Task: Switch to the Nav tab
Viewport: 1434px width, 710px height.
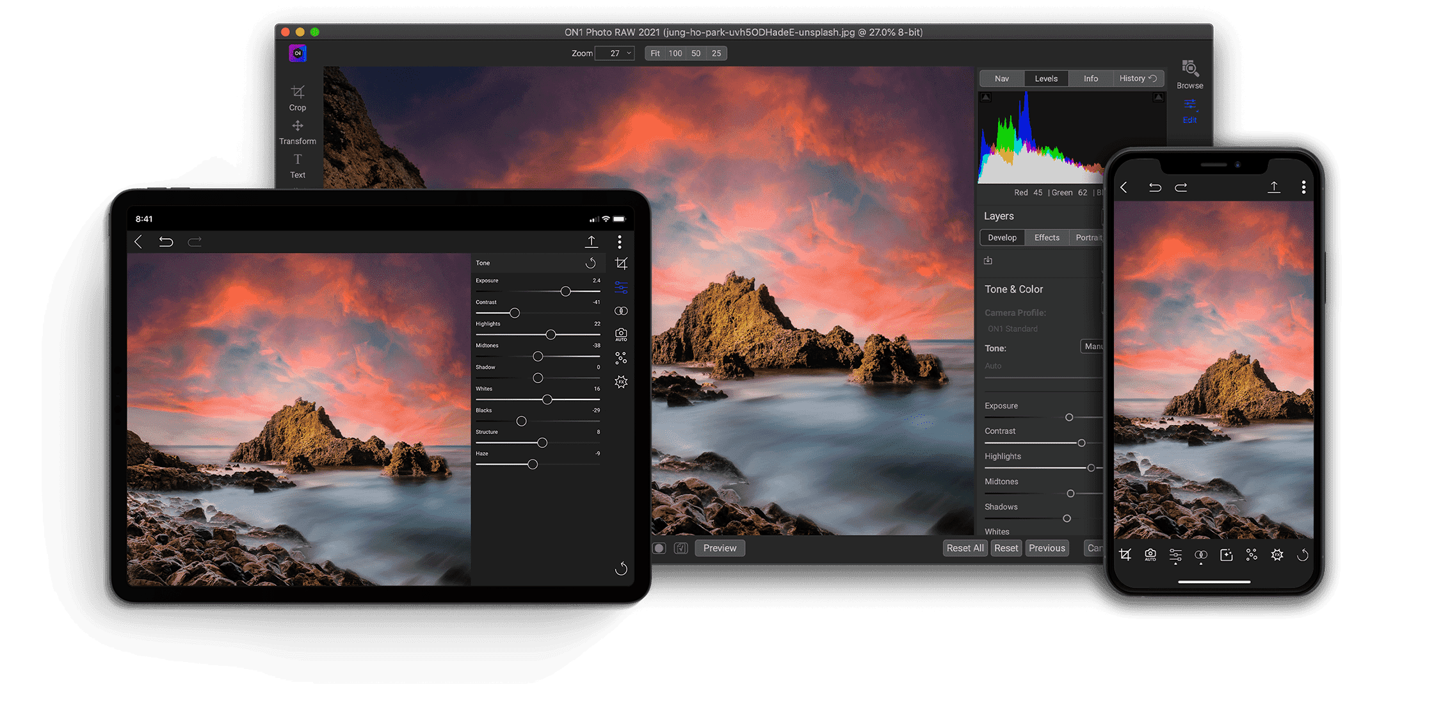Action: [1002, 79]
